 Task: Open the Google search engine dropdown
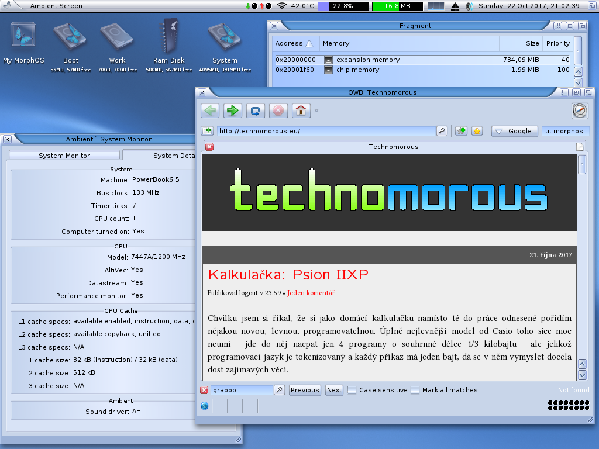point(514,131)
